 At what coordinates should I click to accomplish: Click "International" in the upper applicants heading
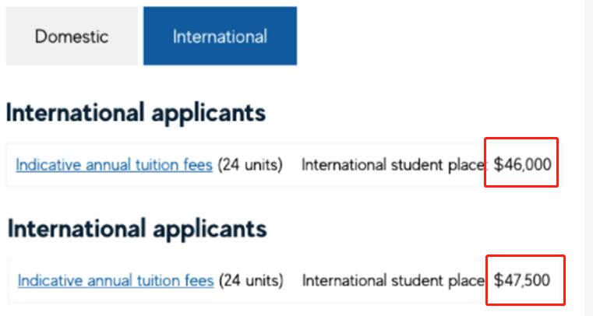tap(72, 113)
